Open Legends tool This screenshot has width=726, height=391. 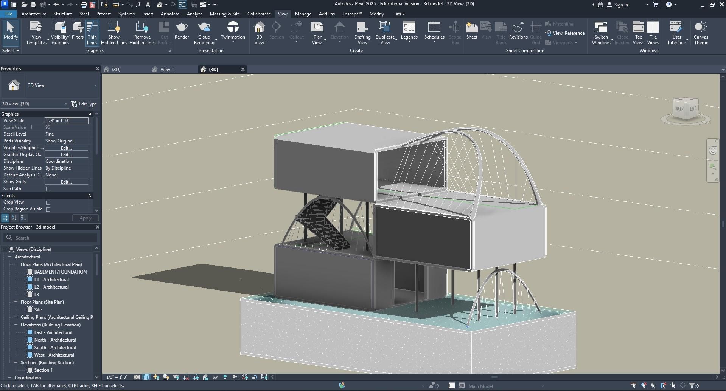click(409, 30)
